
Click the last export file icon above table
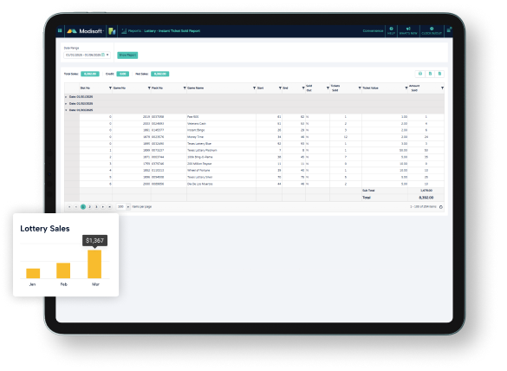pyautogui.click(x=439, y=74)
